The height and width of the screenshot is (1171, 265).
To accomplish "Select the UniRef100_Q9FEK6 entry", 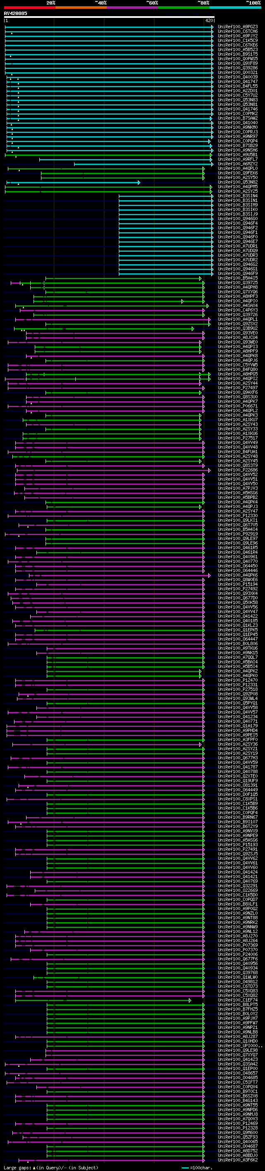I will click(238, 173).
